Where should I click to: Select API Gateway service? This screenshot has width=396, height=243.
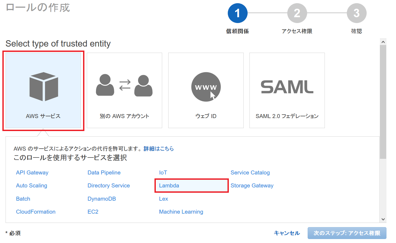(x=32, y=173)
